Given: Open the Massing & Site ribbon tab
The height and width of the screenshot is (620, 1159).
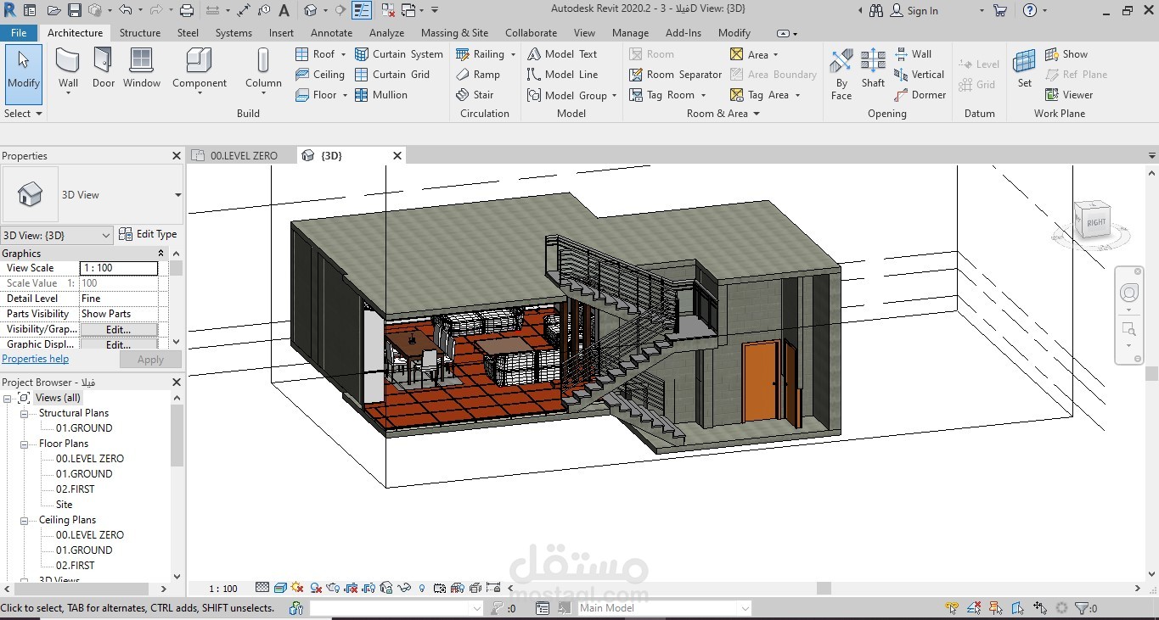Looking at the screenshot, I should [x=454, y=33].
